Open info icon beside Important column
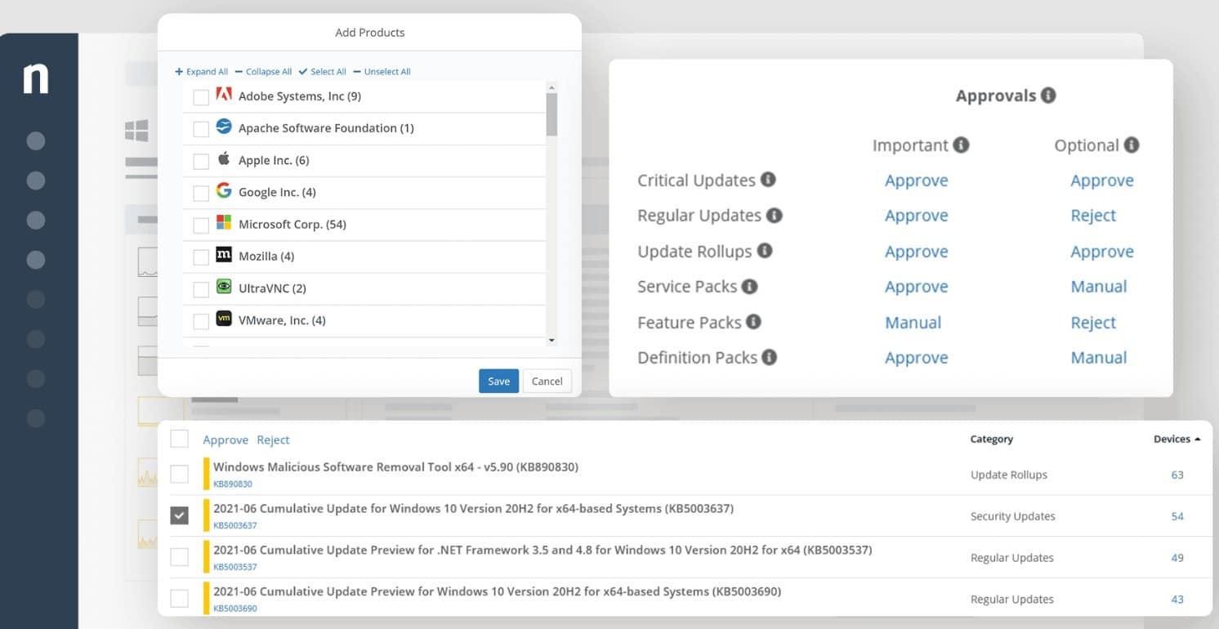Viewport: 1219px width, 629px height. pyautogui.click(x=961, y=145)
